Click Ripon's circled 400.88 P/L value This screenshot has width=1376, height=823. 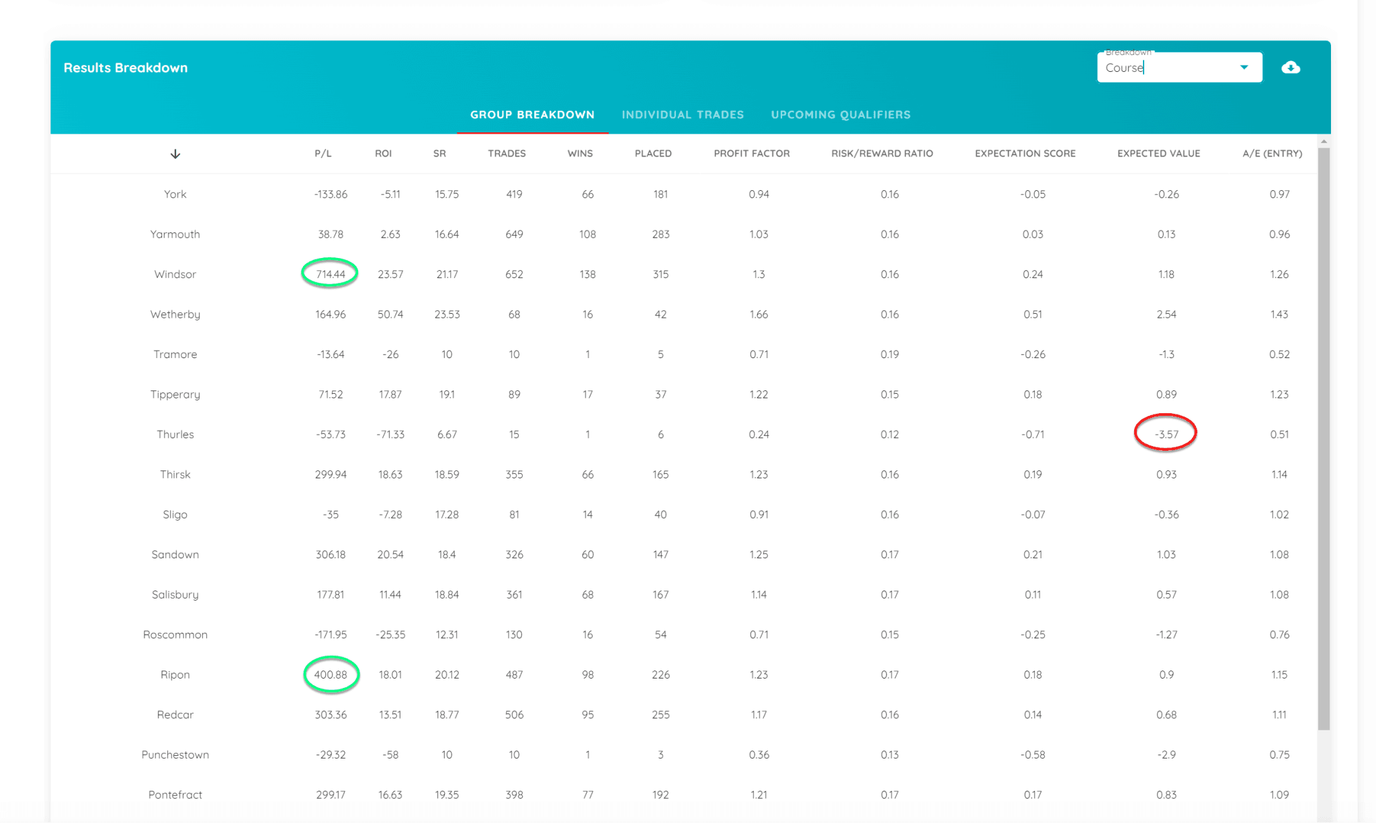coord(331,675)
